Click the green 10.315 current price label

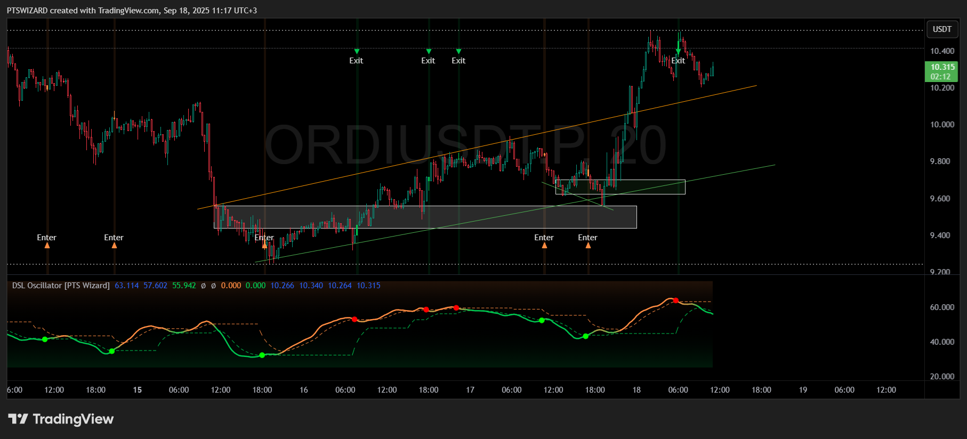point(941,71)
